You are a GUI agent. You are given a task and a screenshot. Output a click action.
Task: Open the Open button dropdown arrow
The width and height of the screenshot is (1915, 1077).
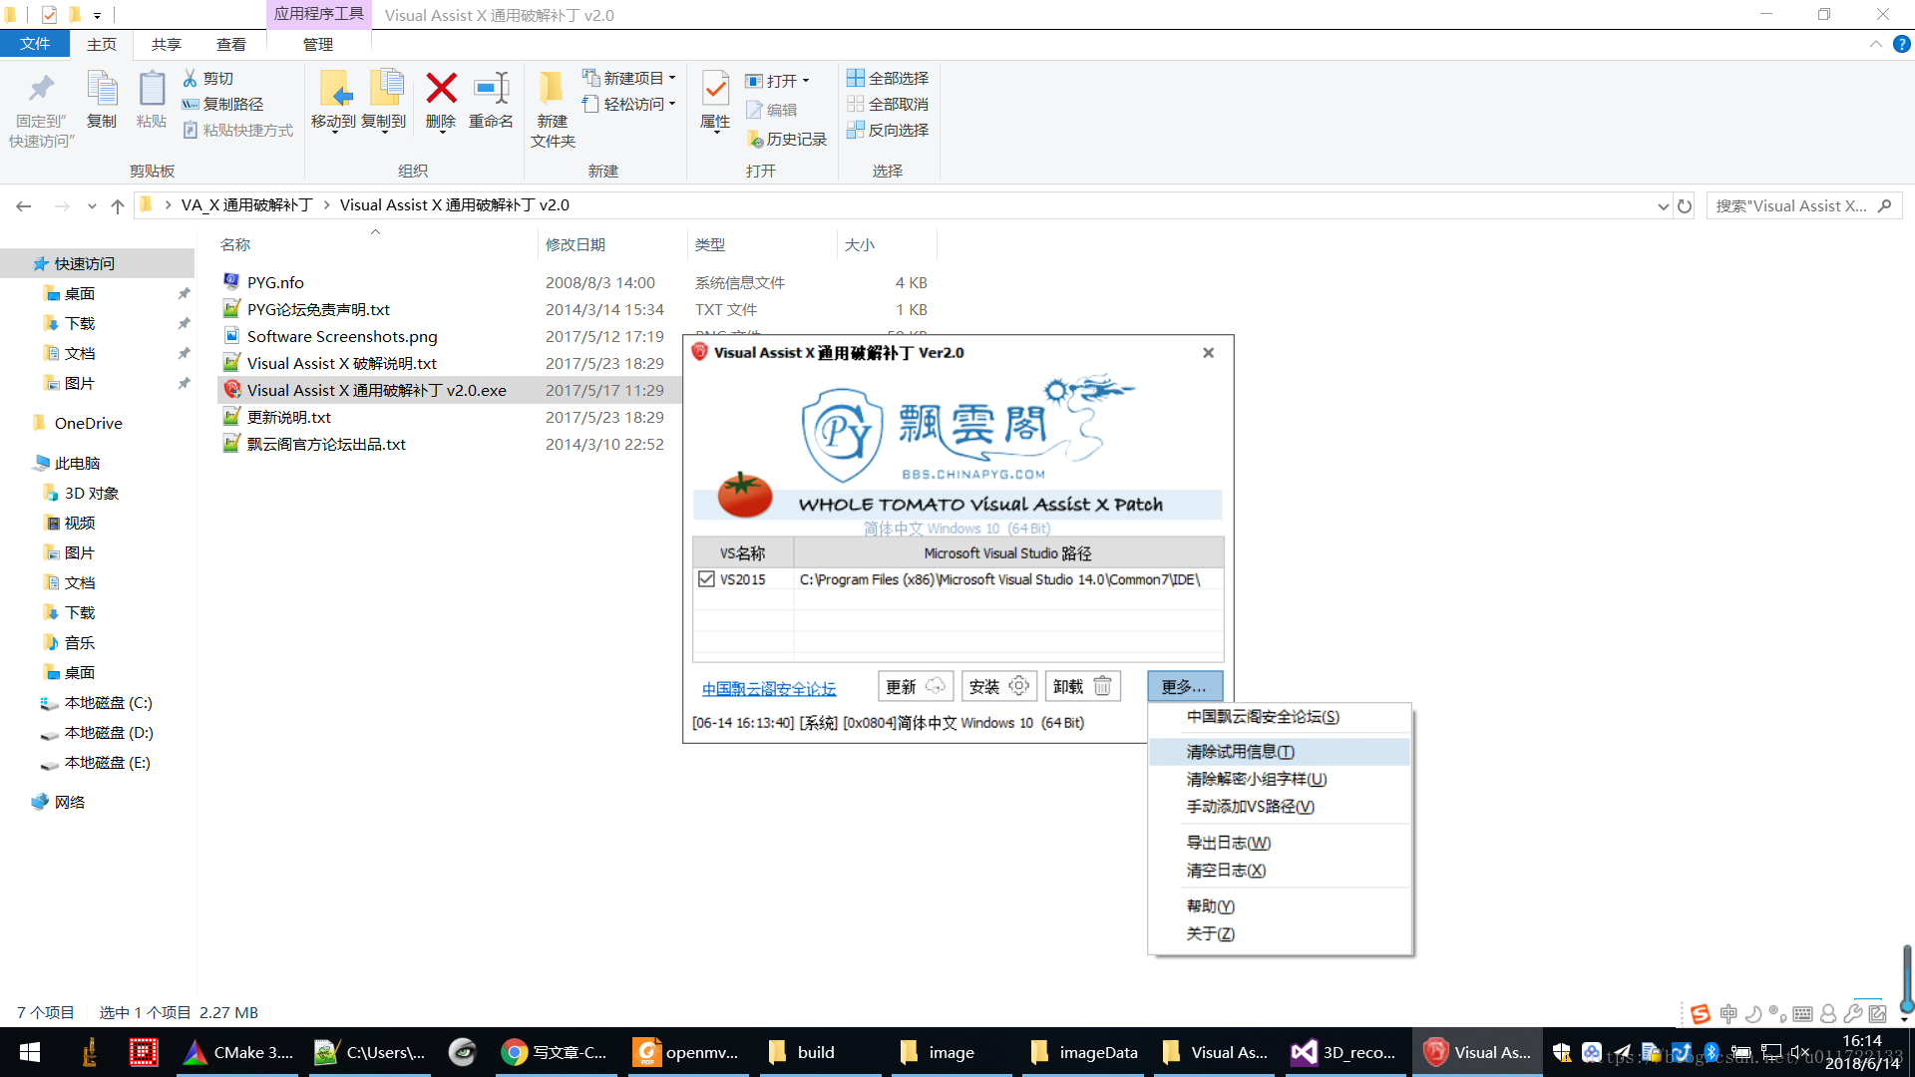[x=806, y=81]
